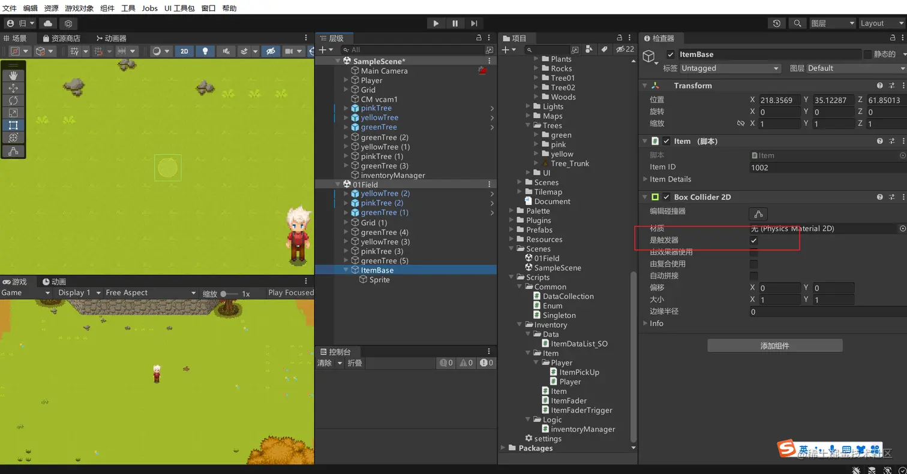Open the Undo History icon

(777, 23)
